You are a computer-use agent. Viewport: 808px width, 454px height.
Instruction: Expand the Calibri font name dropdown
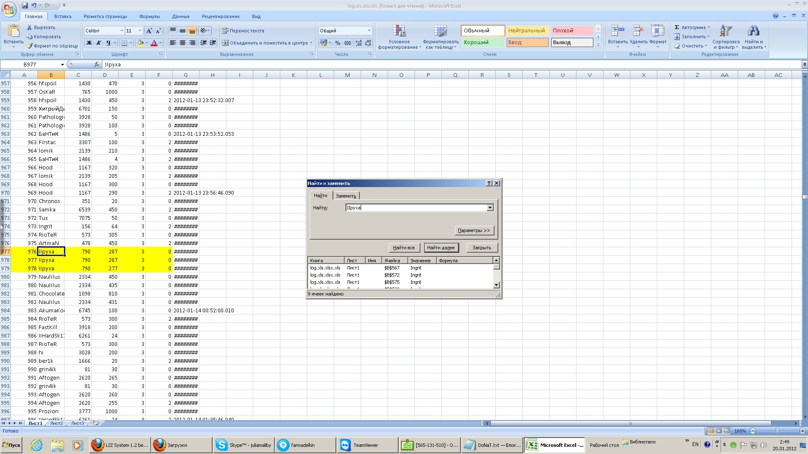click(x=122, y=31)
